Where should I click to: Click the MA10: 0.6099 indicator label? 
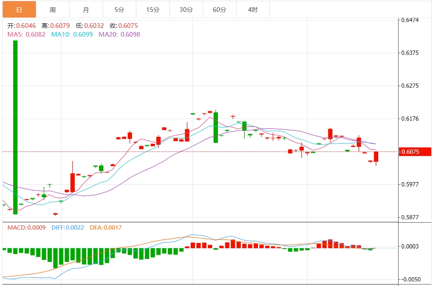click(x=72, y=34)
